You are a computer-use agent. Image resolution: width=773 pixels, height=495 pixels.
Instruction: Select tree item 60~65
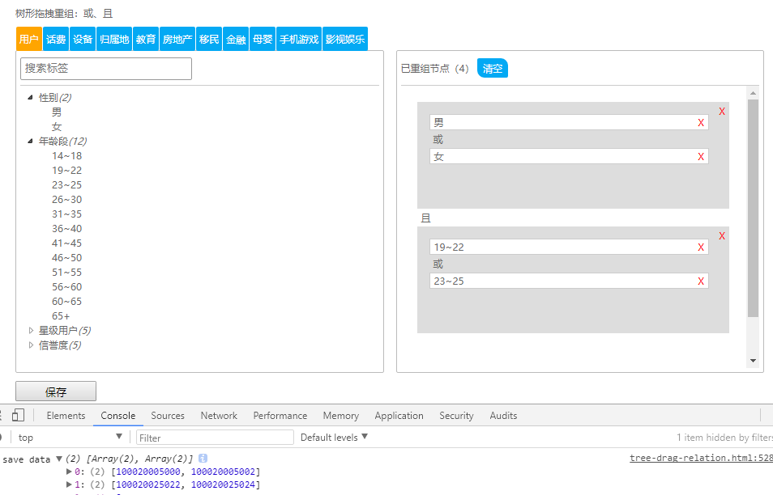(67, 301)
